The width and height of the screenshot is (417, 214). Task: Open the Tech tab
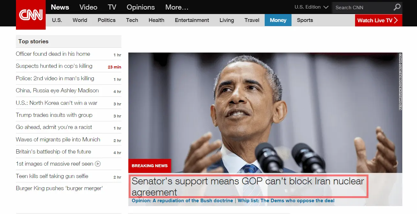click(132, 20)
